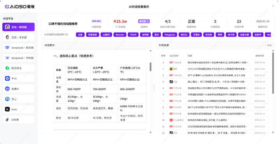Click the up arrow of conversation scrollbar
279x144 pixels.
point(151,51)
